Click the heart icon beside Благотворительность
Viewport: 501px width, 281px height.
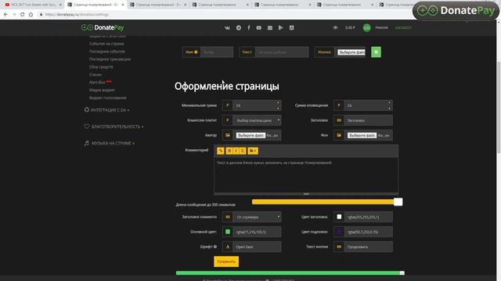(87, 126)
